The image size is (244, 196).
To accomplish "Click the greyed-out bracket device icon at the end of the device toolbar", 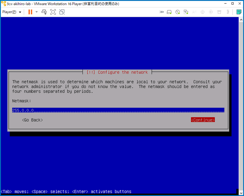I will 228,12.
